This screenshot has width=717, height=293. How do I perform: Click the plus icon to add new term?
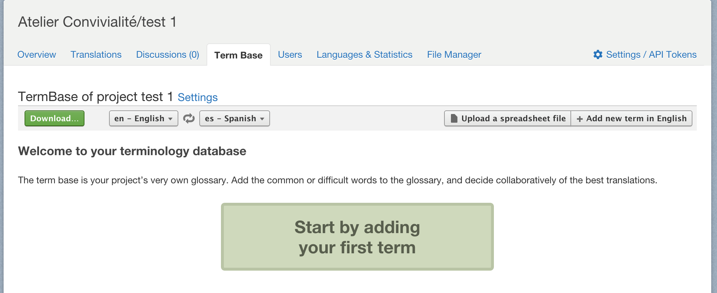click(580, 119)
